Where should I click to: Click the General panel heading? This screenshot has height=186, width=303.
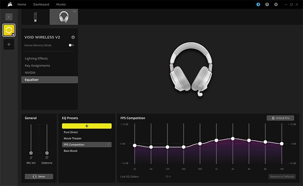tap(31, 118)
